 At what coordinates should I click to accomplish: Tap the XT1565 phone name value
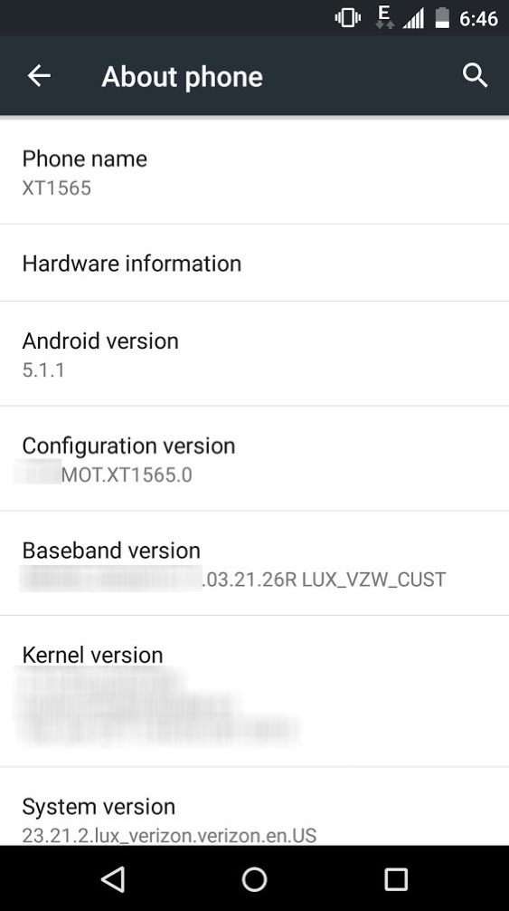57,188
